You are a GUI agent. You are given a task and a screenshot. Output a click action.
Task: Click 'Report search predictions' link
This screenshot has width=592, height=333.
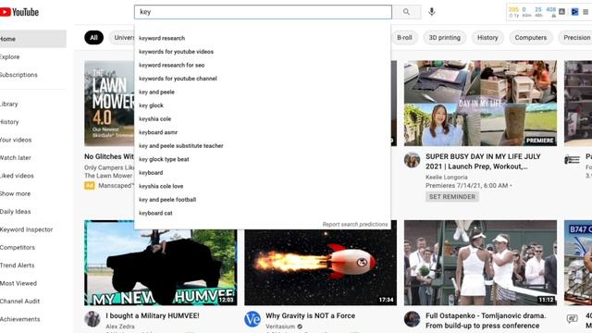click(x=355, y=224)
